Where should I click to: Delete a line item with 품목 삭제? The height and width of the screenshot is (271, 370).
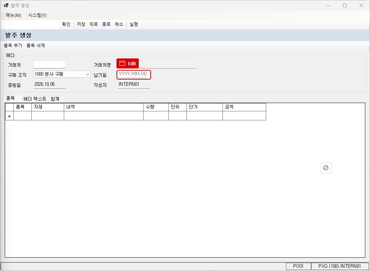(x=36, y=45)
